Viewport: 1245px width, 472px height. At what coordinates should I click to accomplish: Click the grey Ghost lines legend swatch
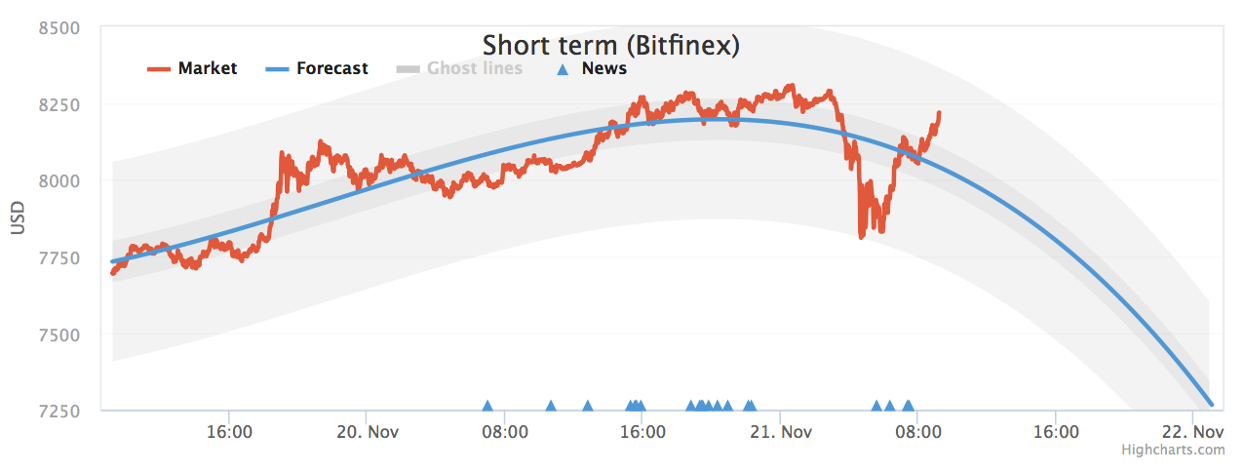[409, 69]
